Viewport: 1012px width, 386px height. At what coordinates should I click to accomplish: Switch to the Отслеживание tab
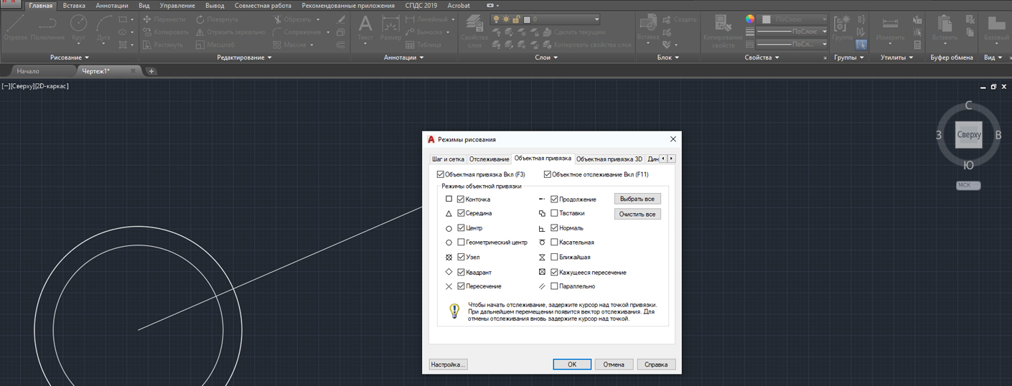[x=489, y=159]
